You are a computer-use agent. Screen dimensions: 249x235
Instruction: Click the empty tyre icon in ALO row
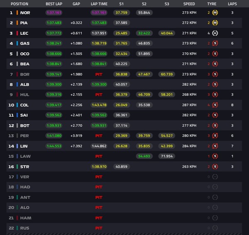(x=215, y=208)
